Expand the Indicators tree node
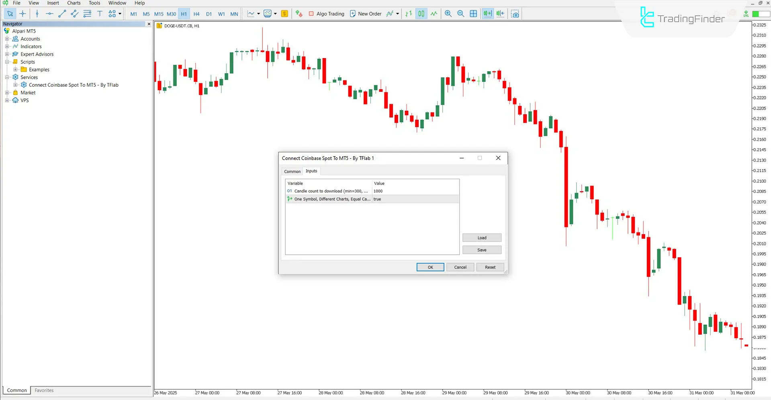771x400 pixels. click(7, 47)
